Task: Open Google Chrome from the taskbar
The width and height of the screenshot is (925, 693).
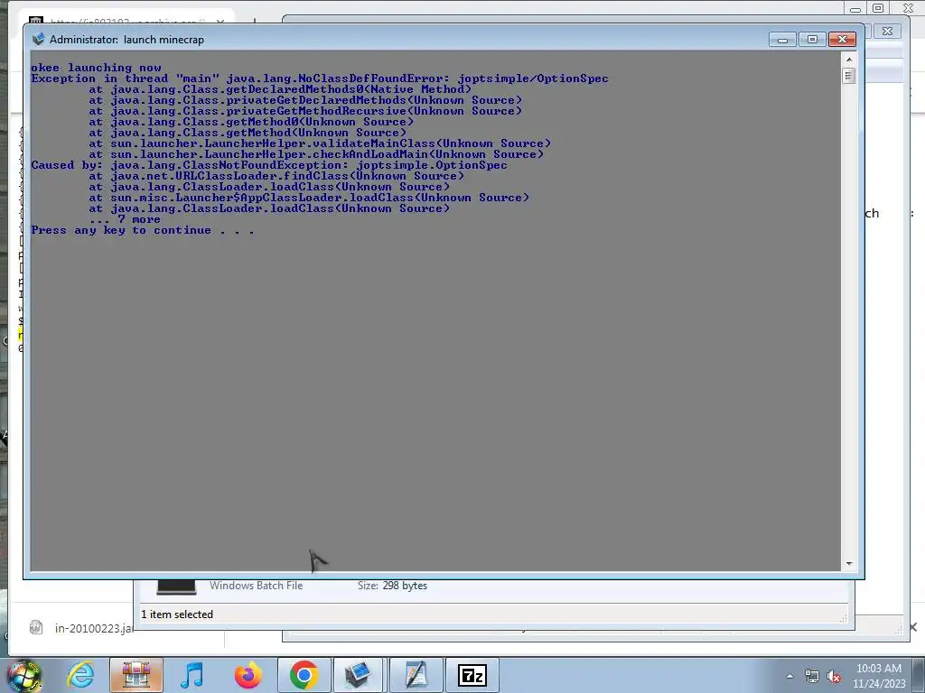Action: coord(304,675)
